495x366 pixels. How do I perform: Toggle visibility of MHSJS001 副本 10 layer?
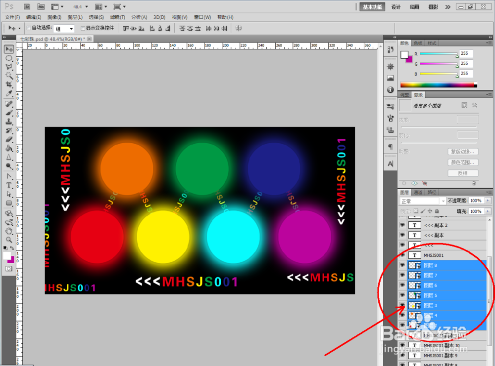point(402,345)
